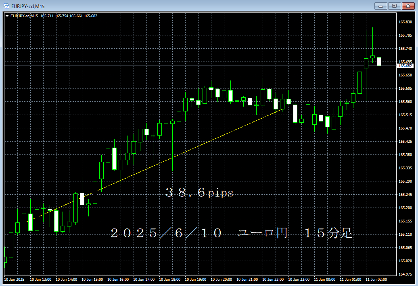Select the '2025/6/10 ユーロ円 15分足' label
Screen dimensions: 418x286
[232, 233]
